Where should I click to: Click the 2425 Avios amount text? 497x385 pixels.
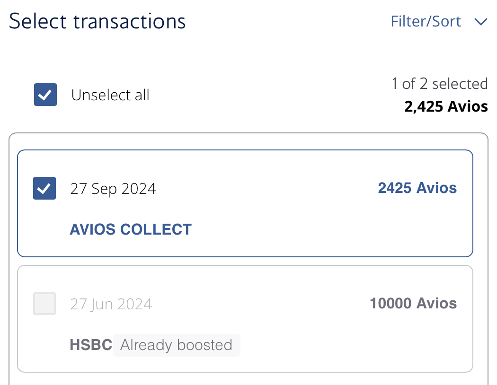click(417, 188)
